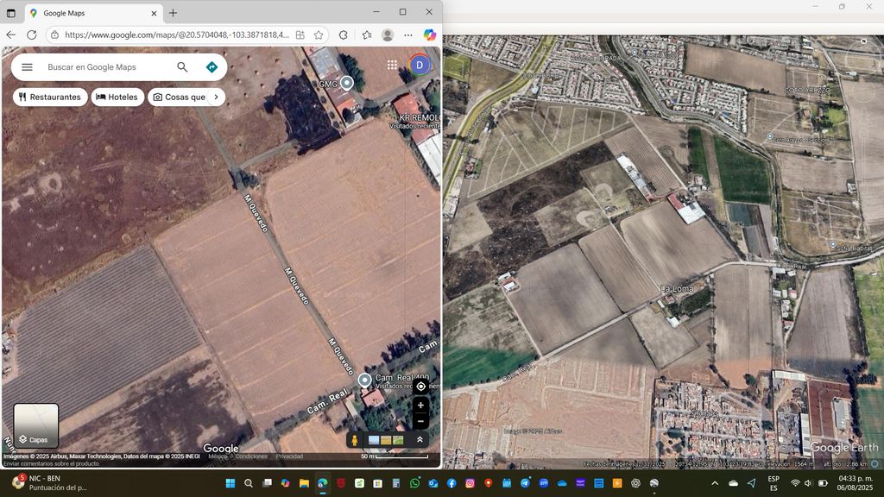Zoom out on the map
Image resolution: width=884 pixels, height=497 pixels.
tap(420, 422)
